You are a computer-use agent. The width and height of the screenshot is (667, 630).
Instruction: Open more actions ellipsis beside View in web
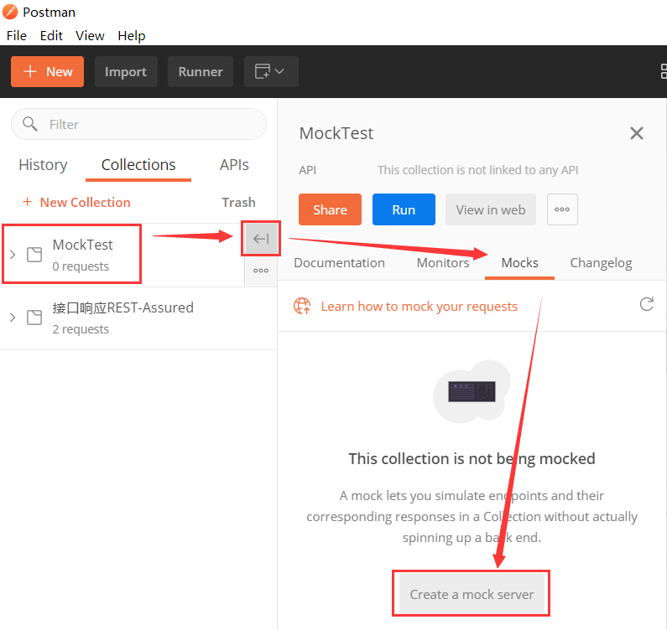coord(562,209)
